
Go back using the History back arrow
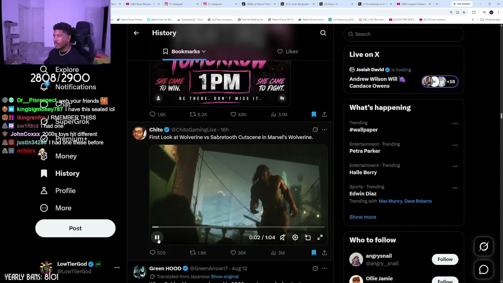point(136,33)
